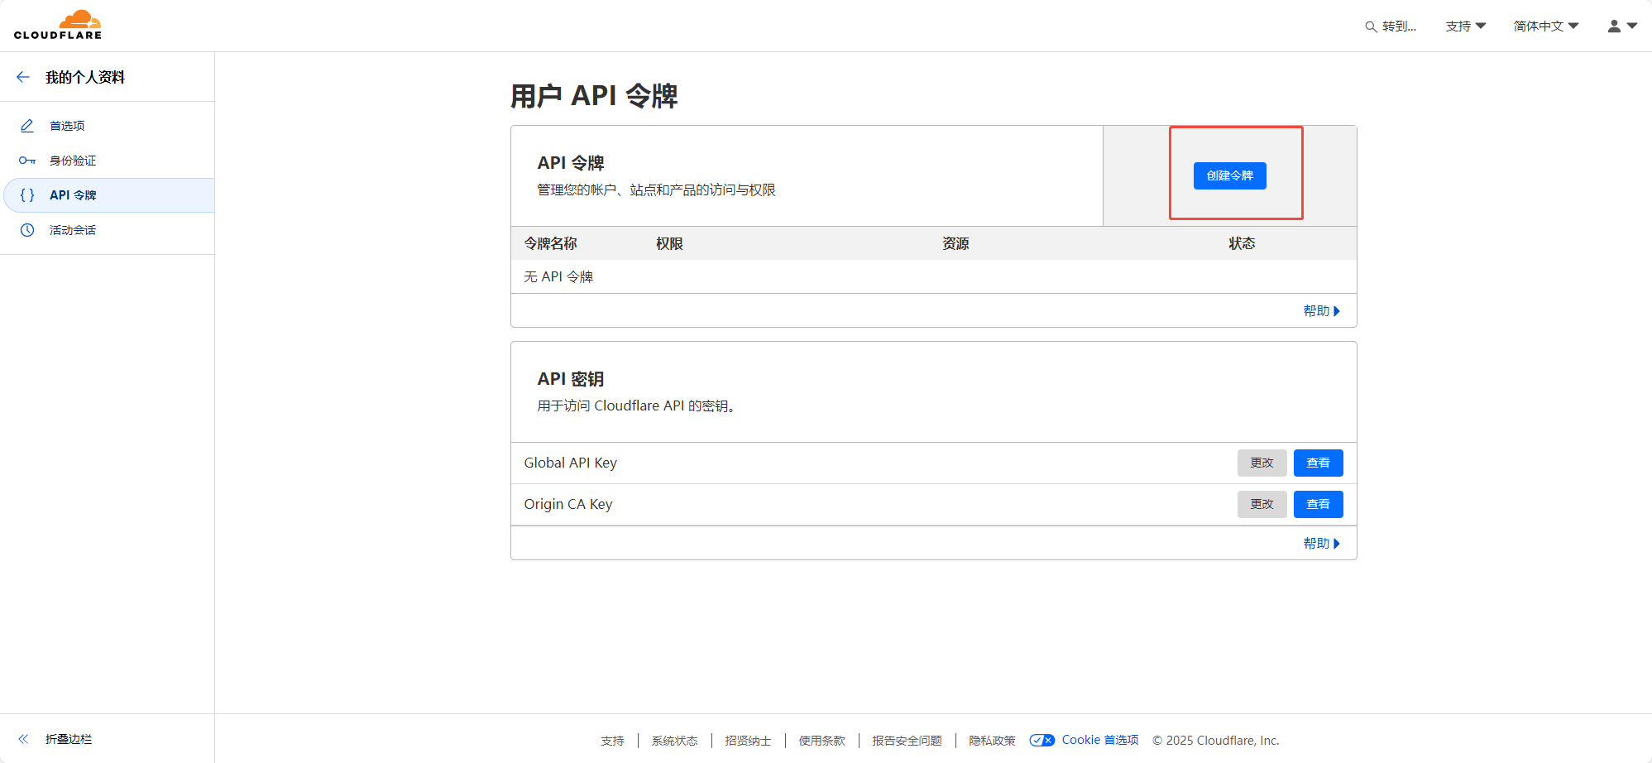Click 更改 for Origin CA Key
This screenshot has height=763, width=1652.
pyautogui.click(x=1262, y=504)
